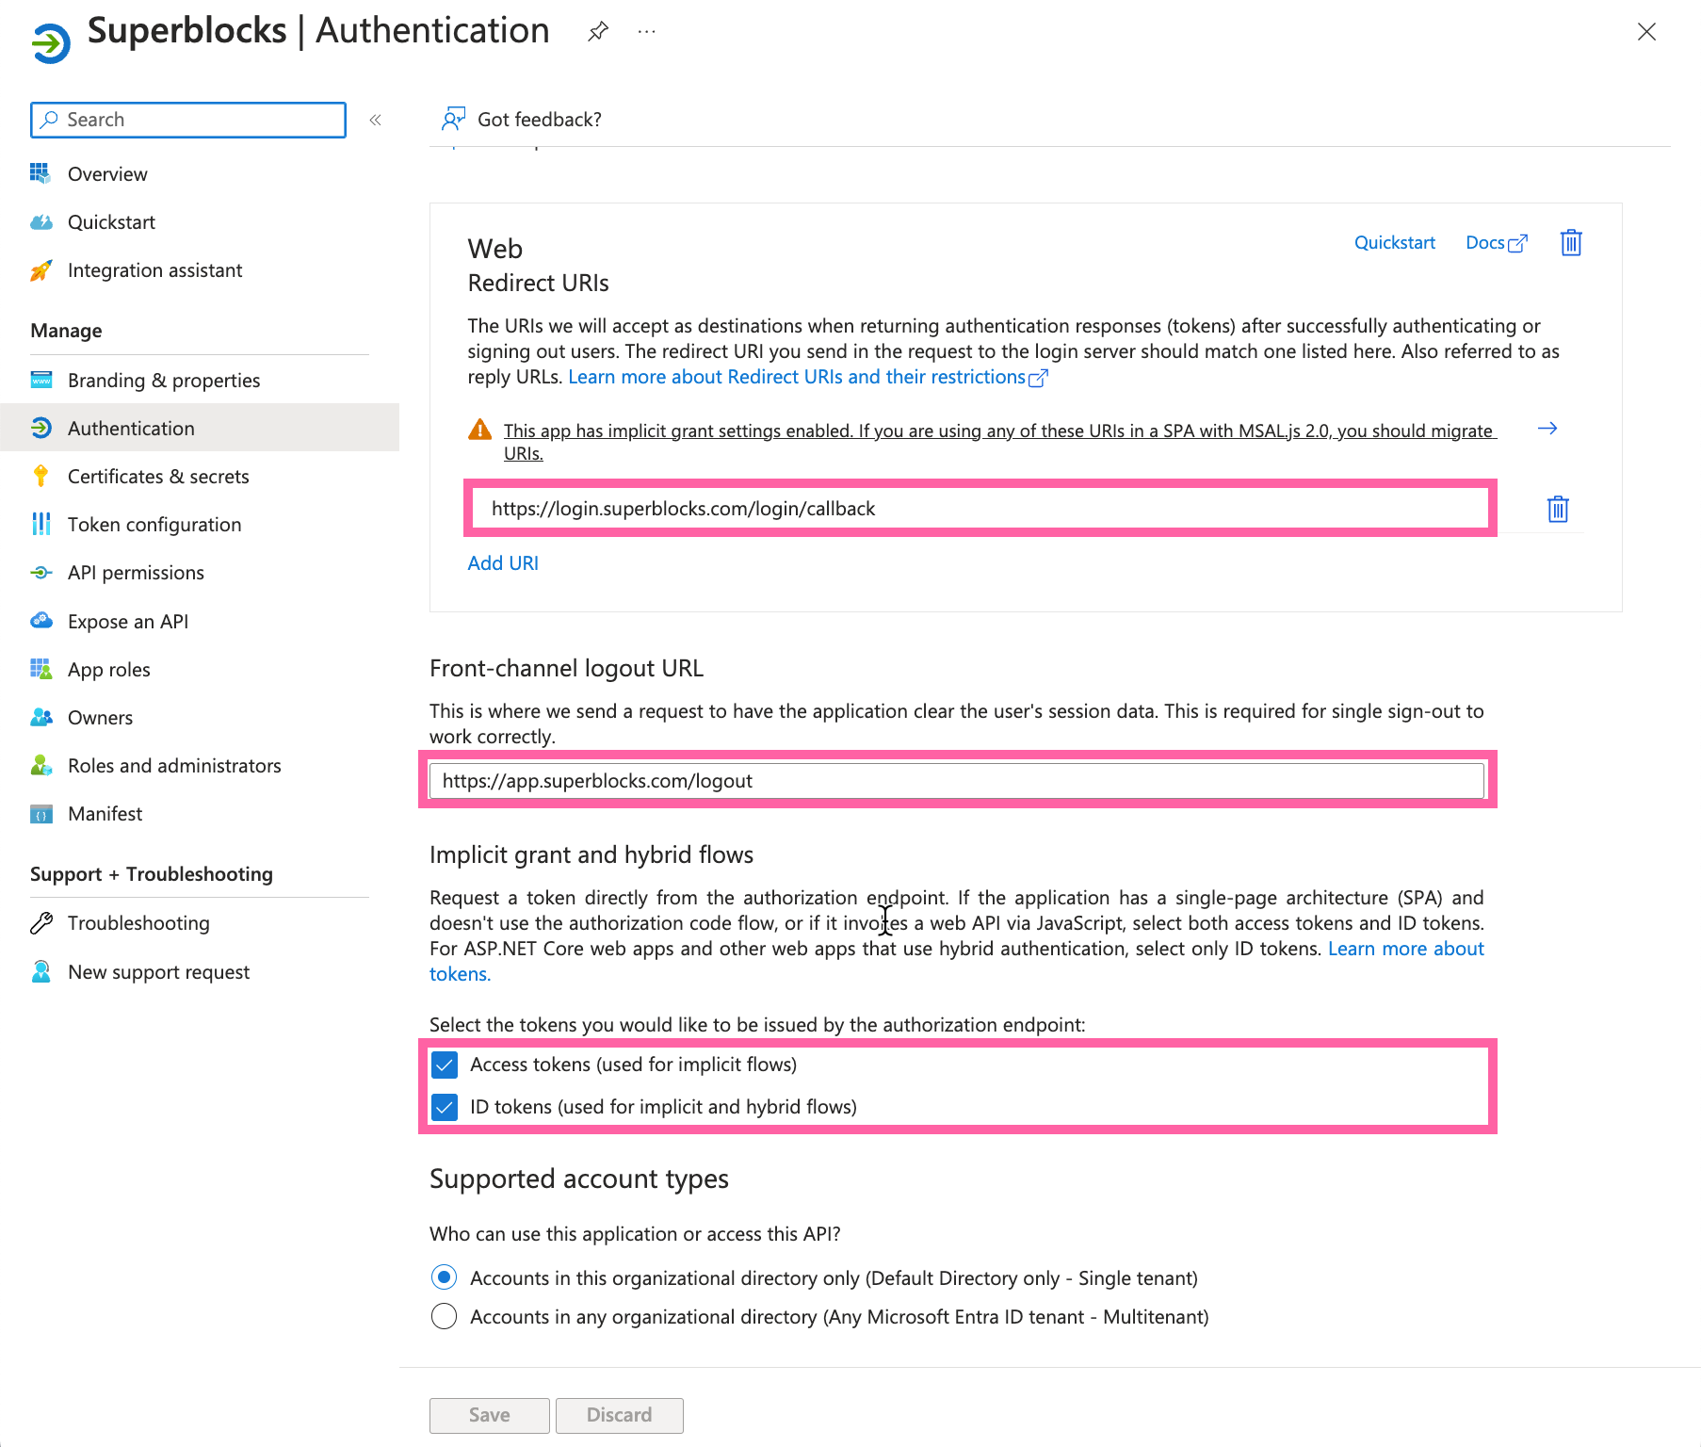This screenshot has width=1701, height=1447.
Task: Save the authentication settings
Action: pyautogui.click(x=489, y=1415)
